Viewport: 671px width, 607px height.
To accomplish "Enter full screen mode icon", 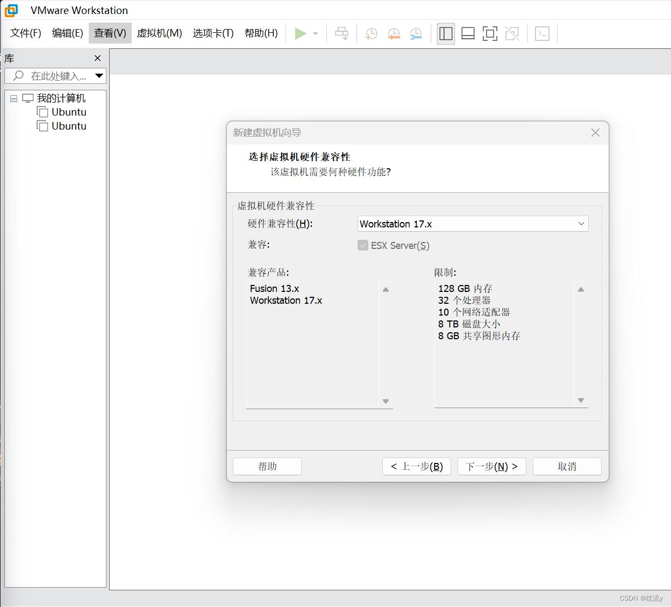I will pyautogui.click(x=490, y=33).
